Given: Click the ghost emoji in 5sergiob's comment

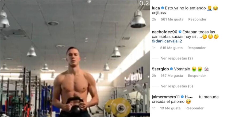Looking at the screenshot, I should [207, 69].
